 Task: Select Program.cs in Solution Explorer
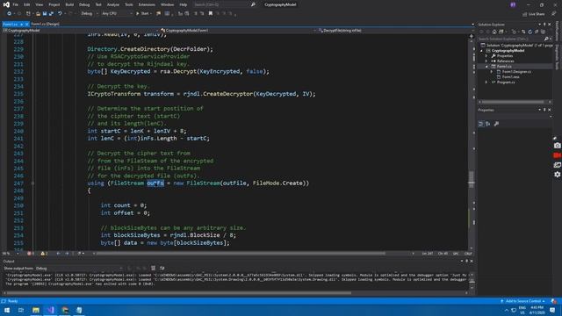pyautogui.click(x=506, y=82)
